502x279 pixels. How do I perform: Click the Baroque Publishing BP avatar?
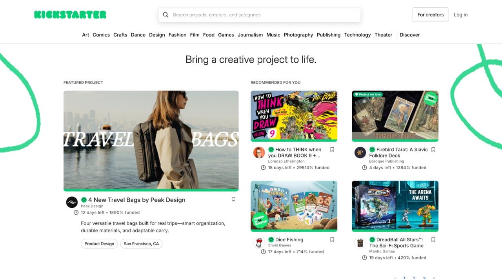(x=360, y=152)
